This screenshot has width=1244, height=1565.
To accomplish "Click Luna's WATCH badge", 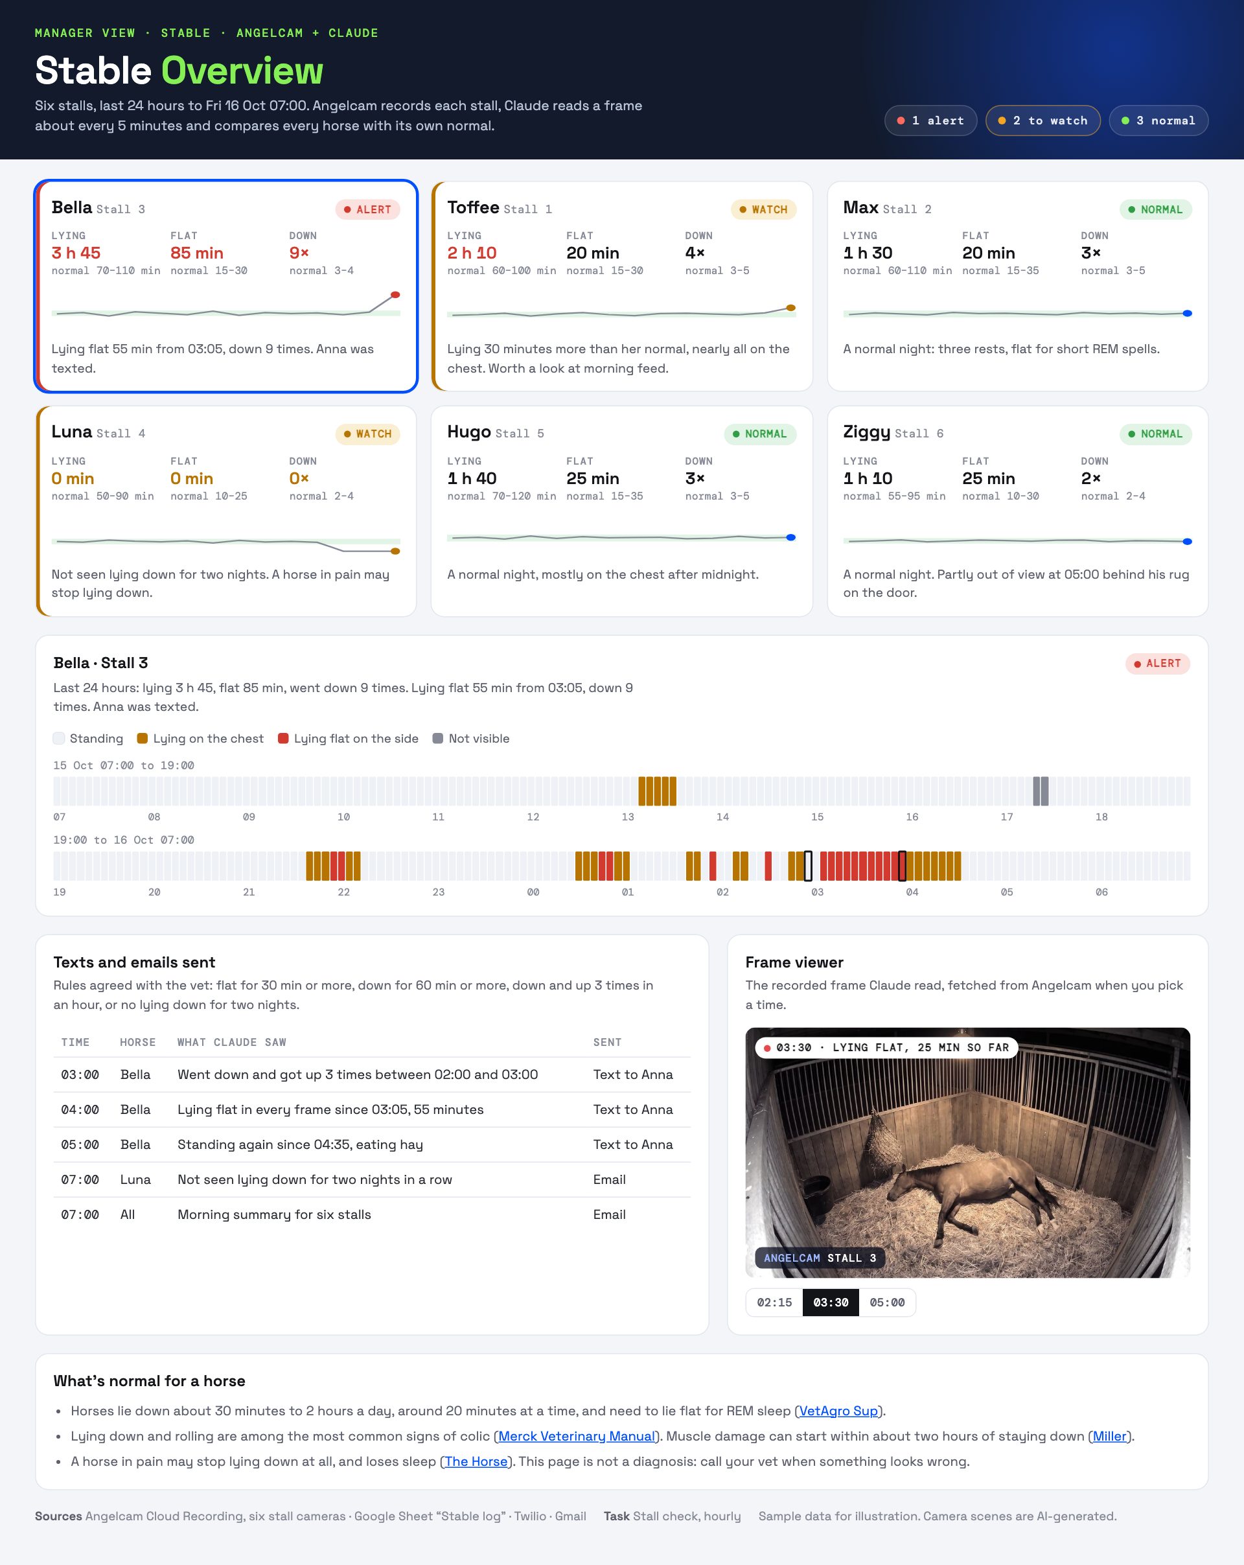I will pyautogui.click(x=367, y=434).
